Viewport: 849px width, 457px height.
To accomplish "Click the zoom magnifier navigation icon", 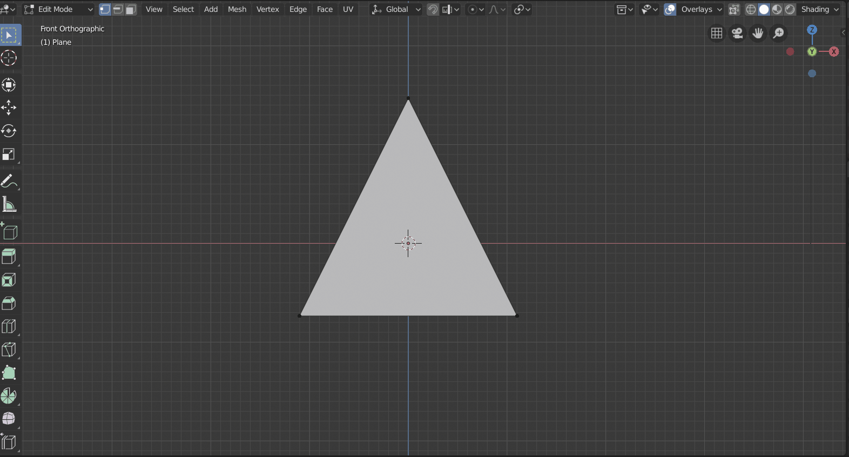I will pyautogui.click(x=779, y=33).
